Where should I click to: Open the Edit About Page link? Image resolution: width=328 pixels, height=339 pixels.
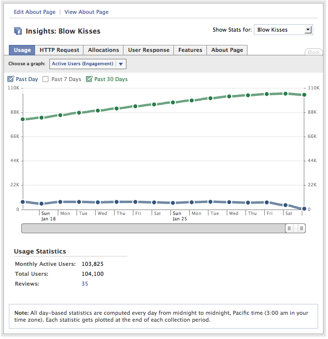[35, 12]
